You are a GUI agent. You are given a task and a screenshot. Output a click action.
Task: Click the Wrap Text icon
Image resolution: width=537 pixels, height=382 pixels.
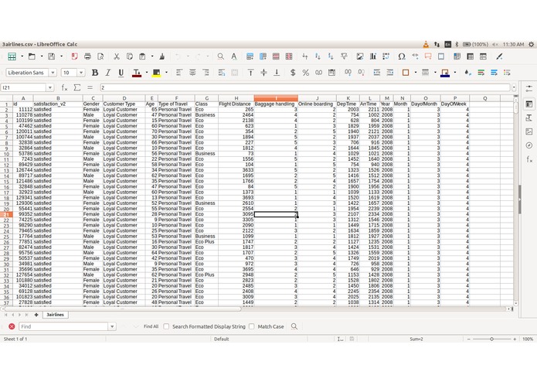(222, 73)
